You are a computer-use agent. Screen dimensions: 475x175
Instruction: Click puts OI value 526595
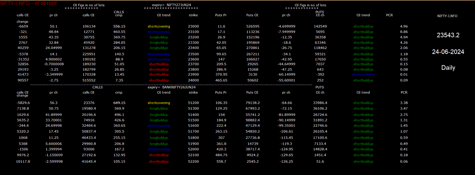pyautogui.click(x=252, y=26)
